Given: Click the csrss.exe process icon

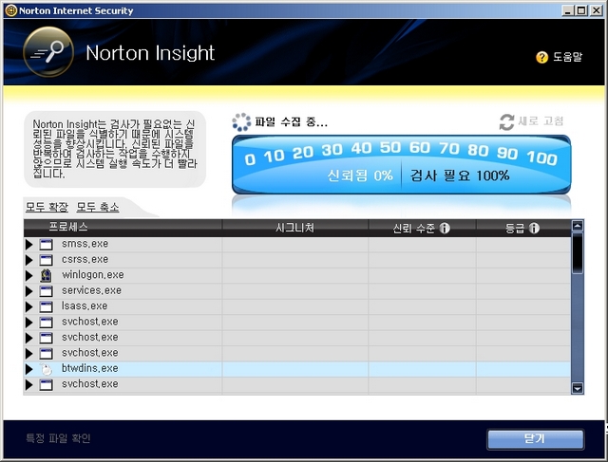Looking at the screenshot, I should click(46, 260).
